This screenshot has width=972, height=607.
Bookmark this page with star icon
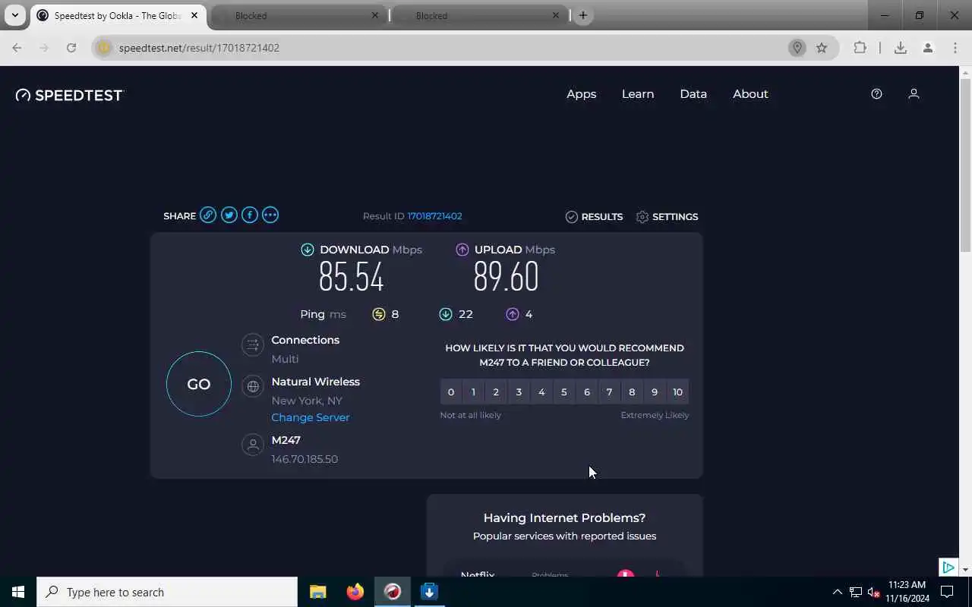pyautogui.click(x=822, y=48)
